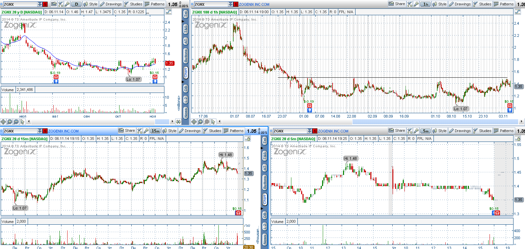This screenshot has width=525, height=249.
Task: Open Studies menu in daily chart
Action: pyautogui.click(x=133, y=4)
